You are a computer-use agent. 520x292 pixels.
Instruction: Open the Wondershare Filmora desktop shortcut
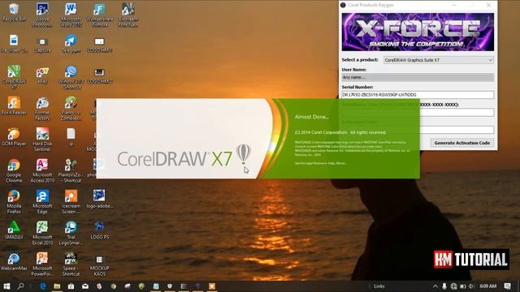click(99, 15)
